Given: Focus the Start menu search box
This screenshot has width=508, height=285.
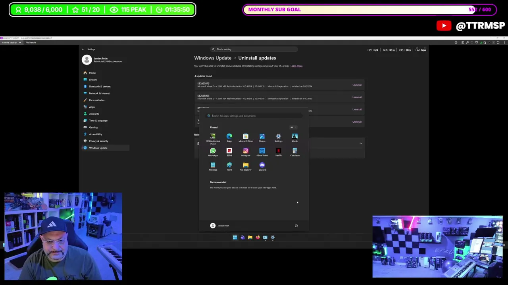Looking at the screenshot, I should coord(254,116).
